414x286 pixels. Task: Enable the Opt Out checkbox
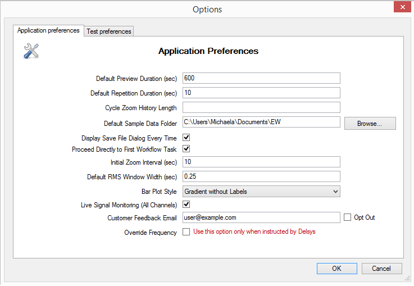pyautogui.click(x=347, y=217)
